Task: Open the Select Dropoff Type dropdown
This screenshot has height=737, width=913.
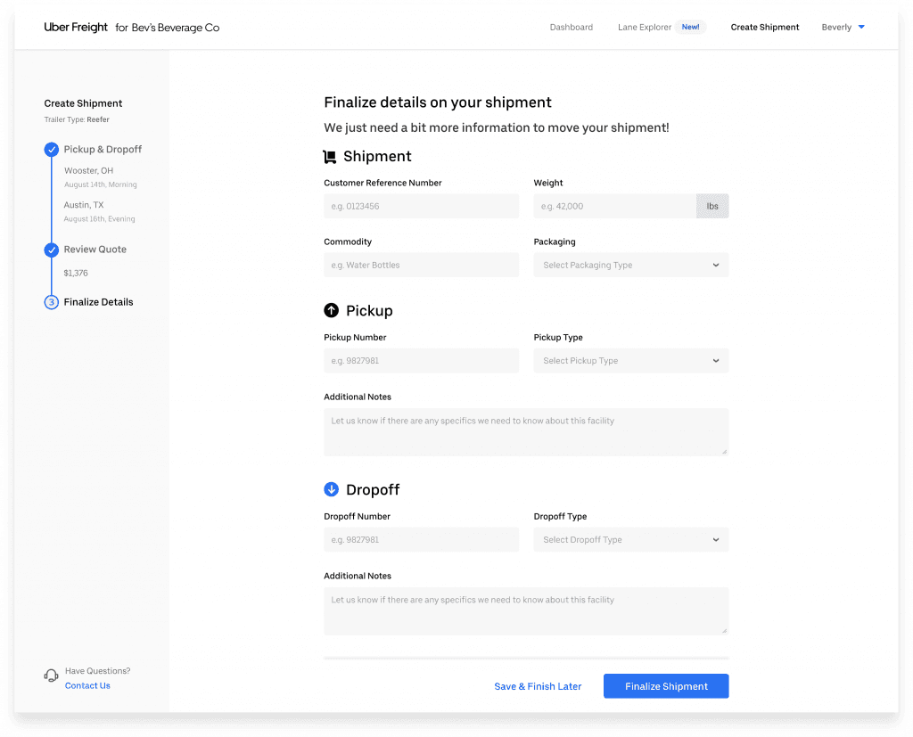Action: coord(630,540)
